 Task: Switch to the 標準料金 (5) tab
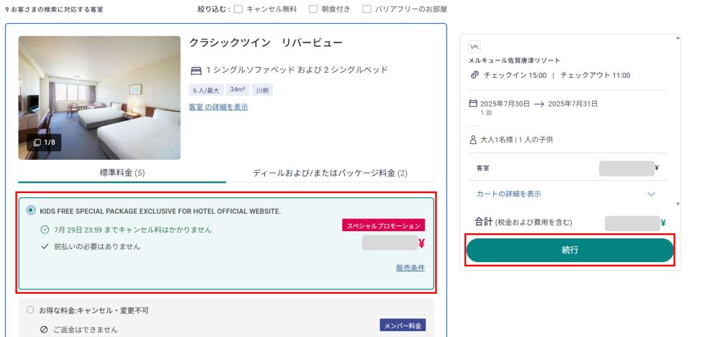[x=122, y=173]
